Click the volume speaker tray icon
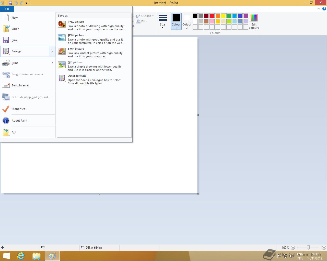The image size is (327, 261). coord(291,256)
